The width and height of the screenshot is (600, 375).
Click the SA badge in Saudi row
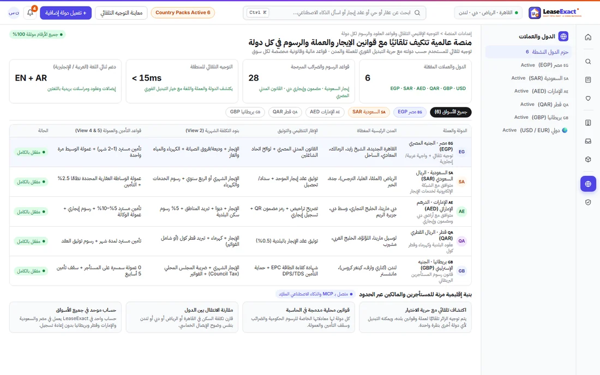click(x=461, y=182)
